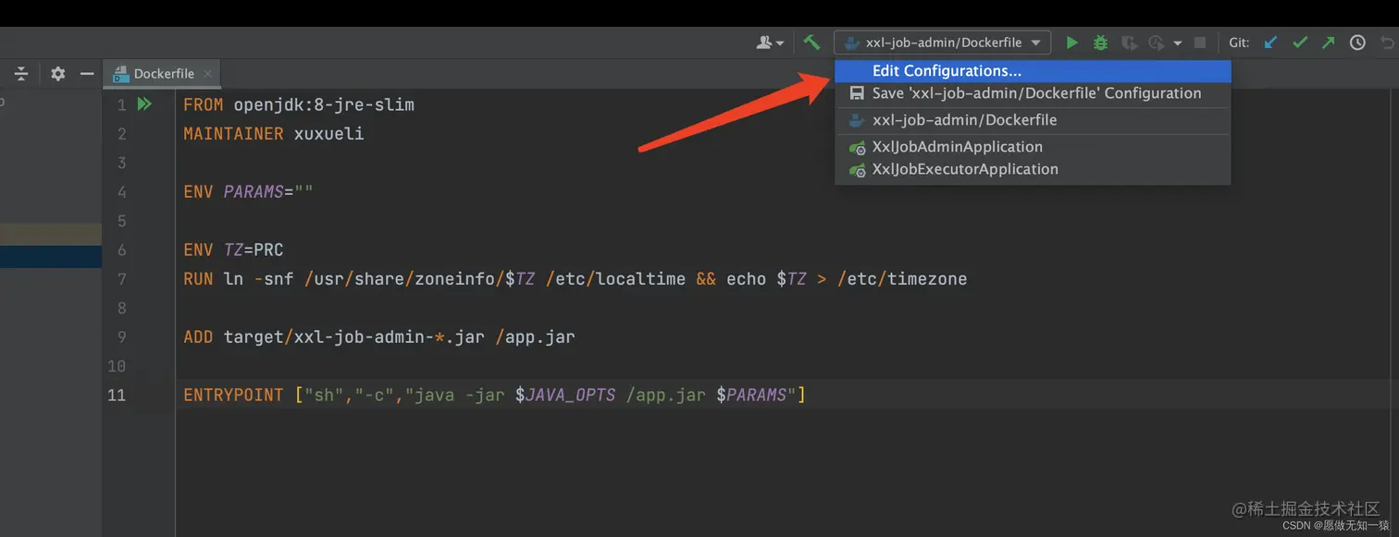Open the user account dropdown icon
1399x537 pixels.
coord(770,43)
